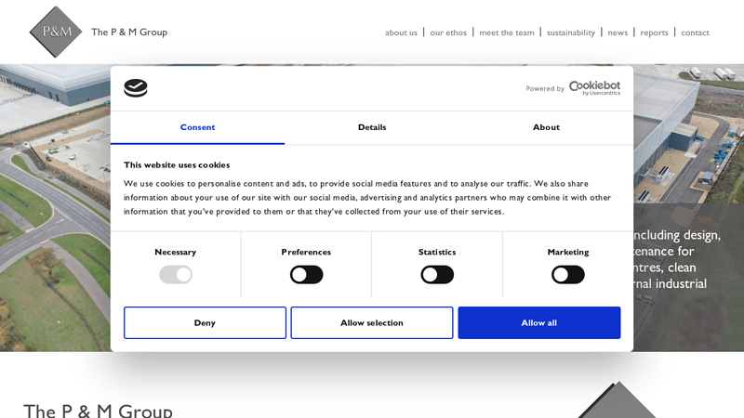The height and width of the screenshot is (418, 744).
Task: Open the about us menu item
Action: [401, 33]
